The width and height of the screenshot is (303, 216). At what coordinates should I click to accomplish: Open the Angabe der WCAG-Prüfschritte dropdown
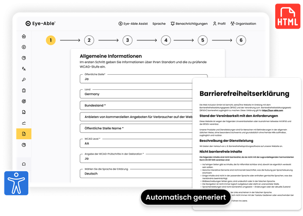pos(136,158)
